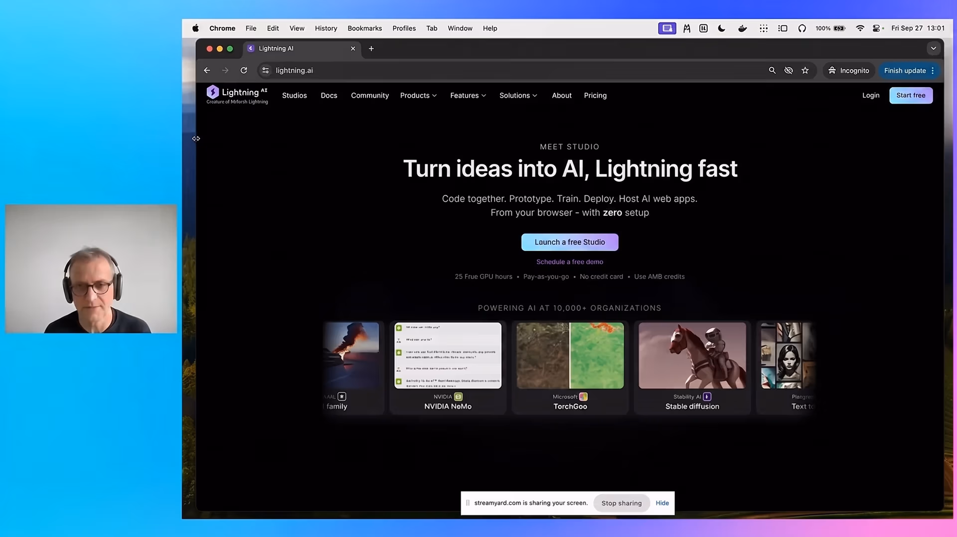The image size is (957, 537).
Task: Open the Pricing page
Action: pos(595,95)
